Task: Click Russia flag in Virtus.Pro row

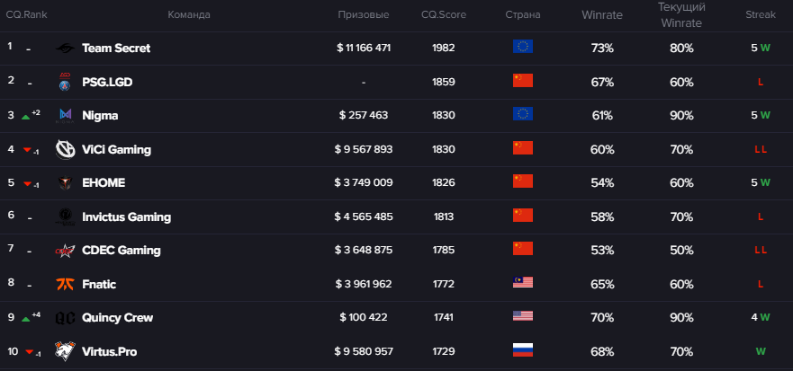Action: point(523,351)
